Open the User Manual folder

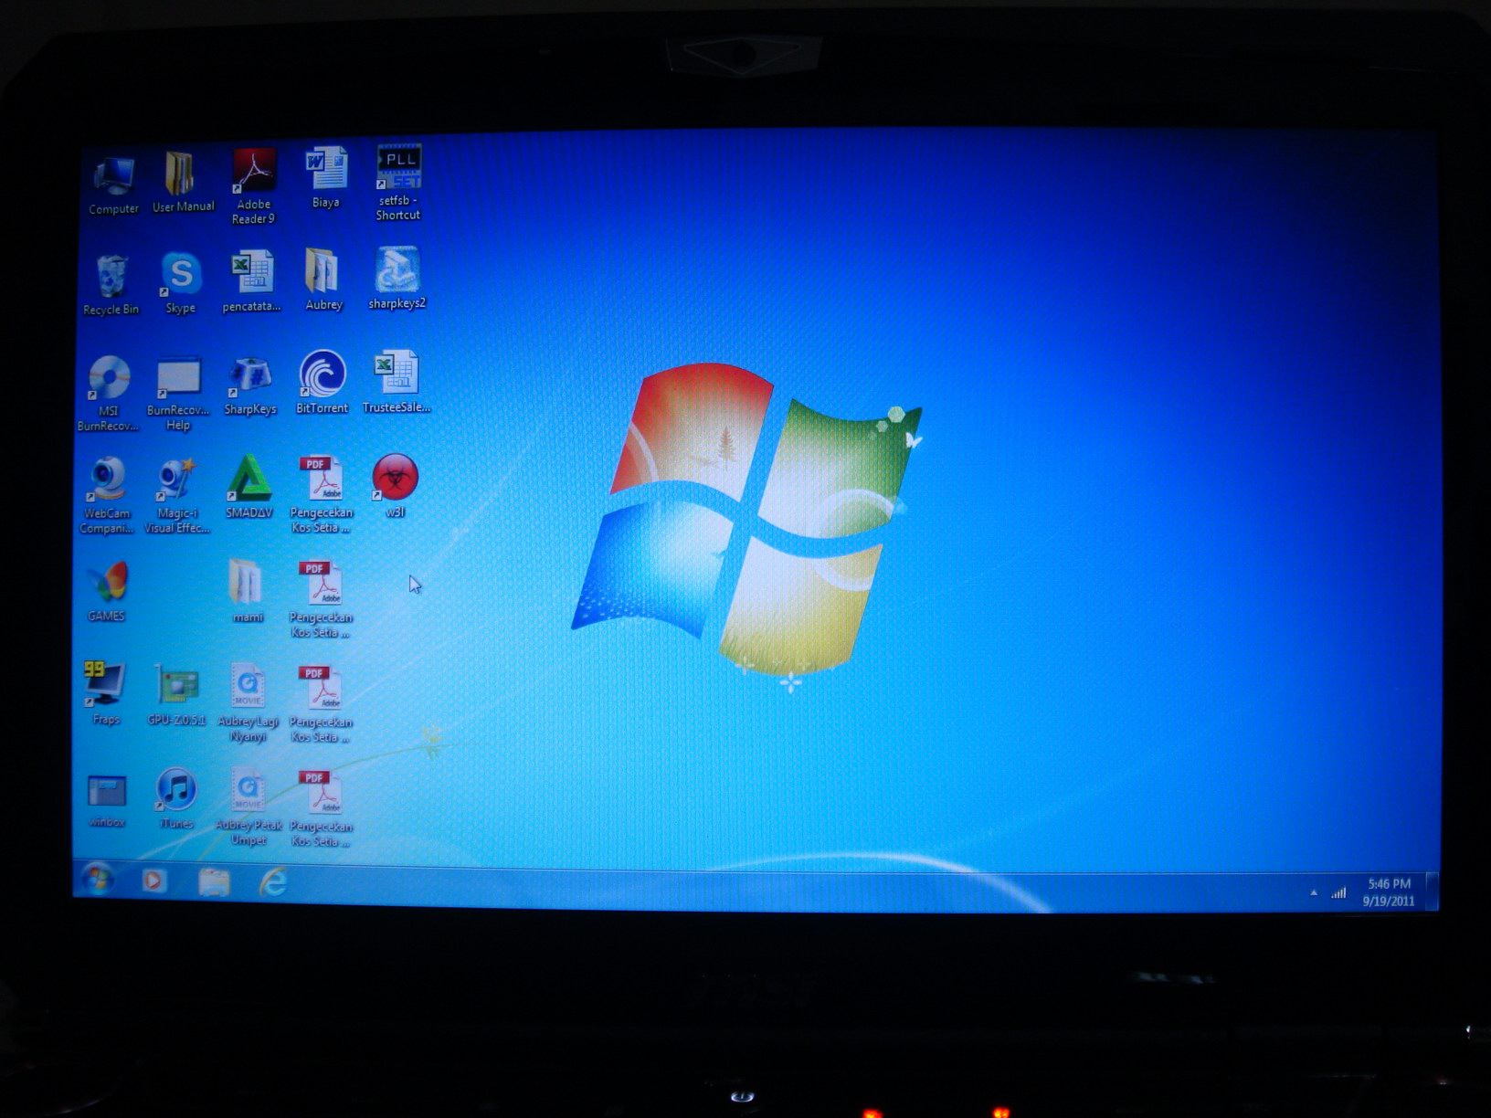[183, 183]
